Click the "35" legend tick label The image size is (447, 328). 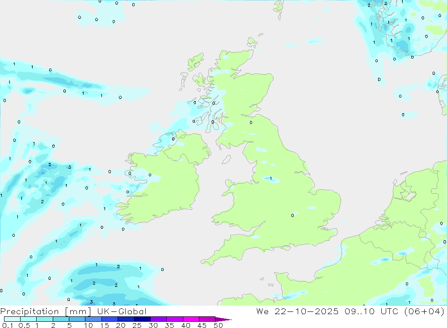169,325
